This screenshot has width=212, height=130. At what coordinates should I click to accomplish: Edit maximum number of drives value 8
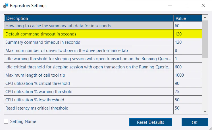(x=188, y=51)
